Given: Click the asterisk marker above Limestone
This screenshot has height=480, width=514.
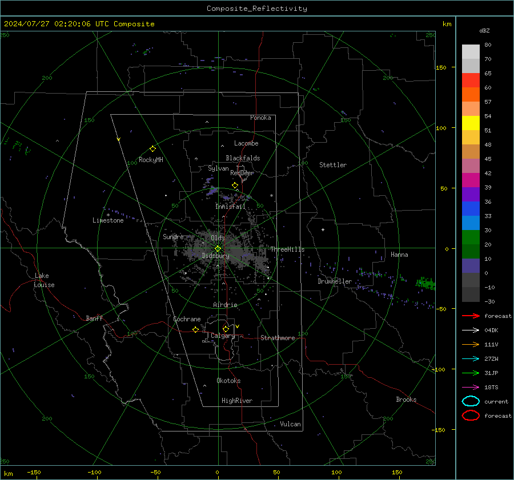Looking at the screenshot, I should [x=108, y=215].
